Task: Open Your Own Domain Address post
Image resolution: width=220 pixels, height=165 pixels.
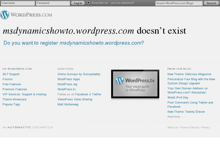Action: (x=188, y=91)
